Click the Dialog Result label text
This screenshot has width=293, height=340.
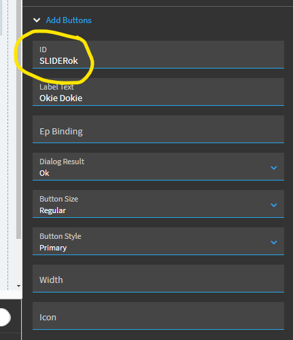pos(62,162)
